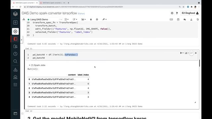The image size is (212, 119).
Task: Open the help question mark icon
Action: click(x=177, y=13)
